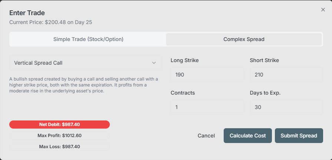Click the Long Strike label

coord(185,60)
